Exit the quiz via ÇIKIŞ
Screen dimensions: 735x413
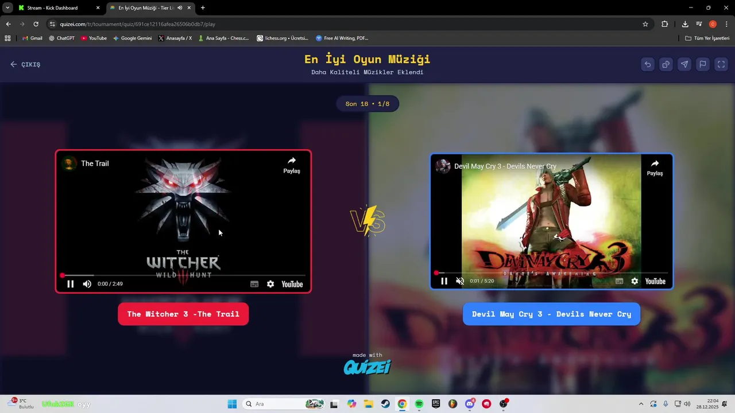[25, 64]
